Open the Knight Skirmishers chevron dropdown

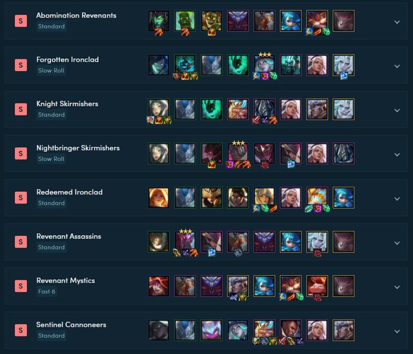click(x=398, y=110)
